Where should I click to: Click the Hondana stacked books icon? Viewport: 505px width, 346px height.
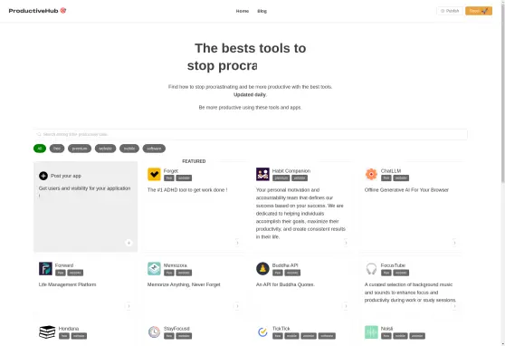pyautogui.click(x=47, y=332)
